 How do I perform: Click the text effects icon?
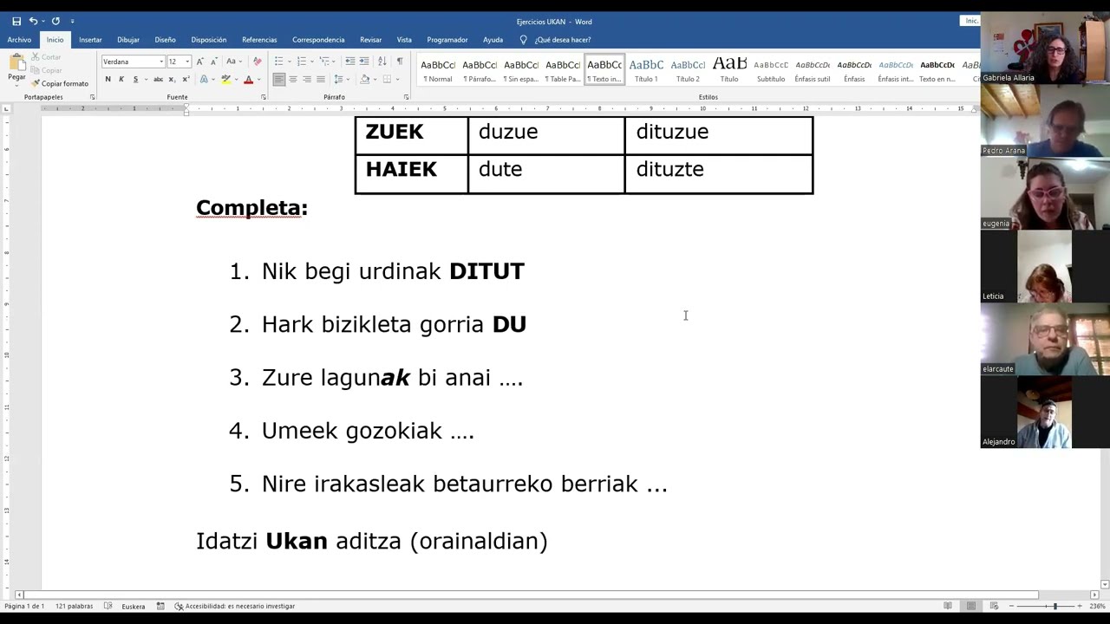click(204, 79)
